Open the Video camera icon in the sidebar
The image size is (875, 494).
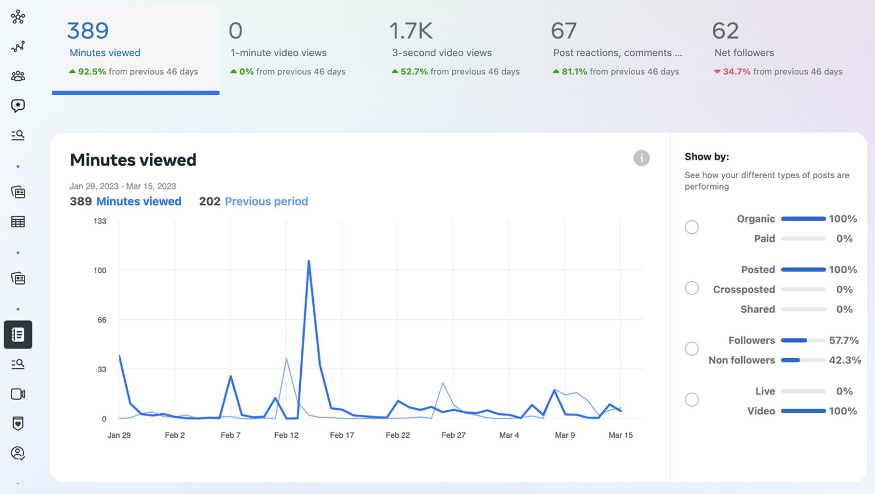18,394
